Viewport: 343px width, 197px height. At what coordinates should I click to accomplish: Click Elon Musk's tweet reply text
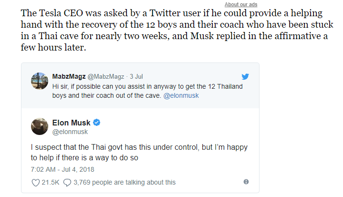[x=138, y=153]
